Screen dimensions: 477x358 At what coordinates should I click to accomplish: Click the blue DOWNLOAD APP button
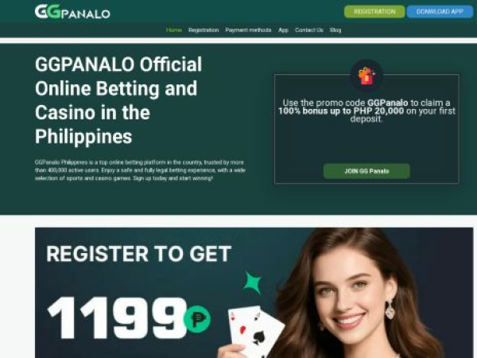click(440, 12)
